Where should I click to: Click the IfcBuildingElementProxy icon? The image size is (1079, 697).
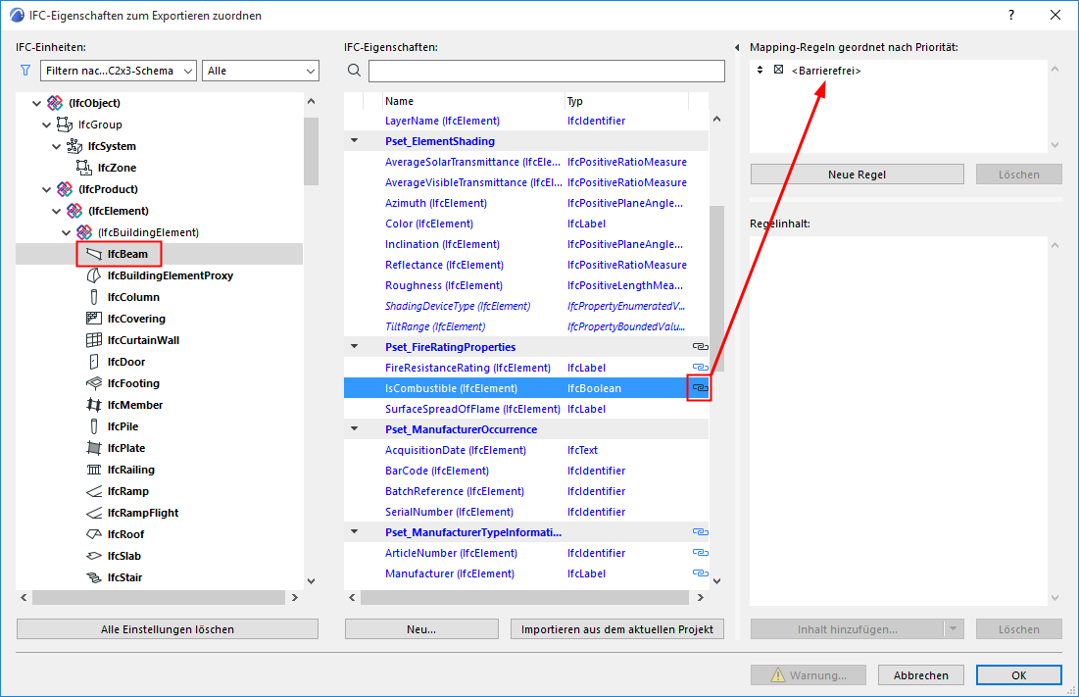pos(93,275)
